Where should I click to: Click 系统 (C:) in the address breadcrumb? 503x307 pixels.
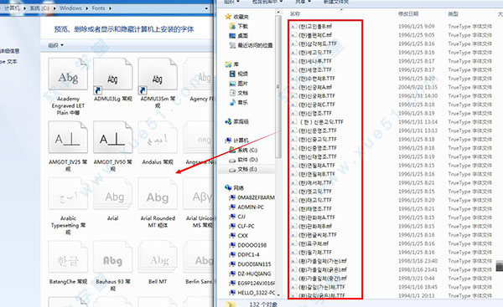[39, 8]
